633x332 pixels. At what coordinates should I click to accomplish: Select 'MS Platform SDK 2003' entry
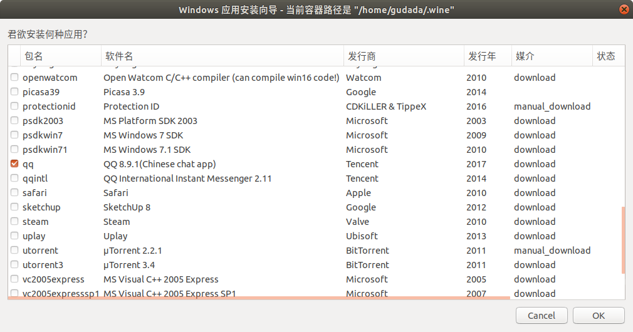point(150,121)
